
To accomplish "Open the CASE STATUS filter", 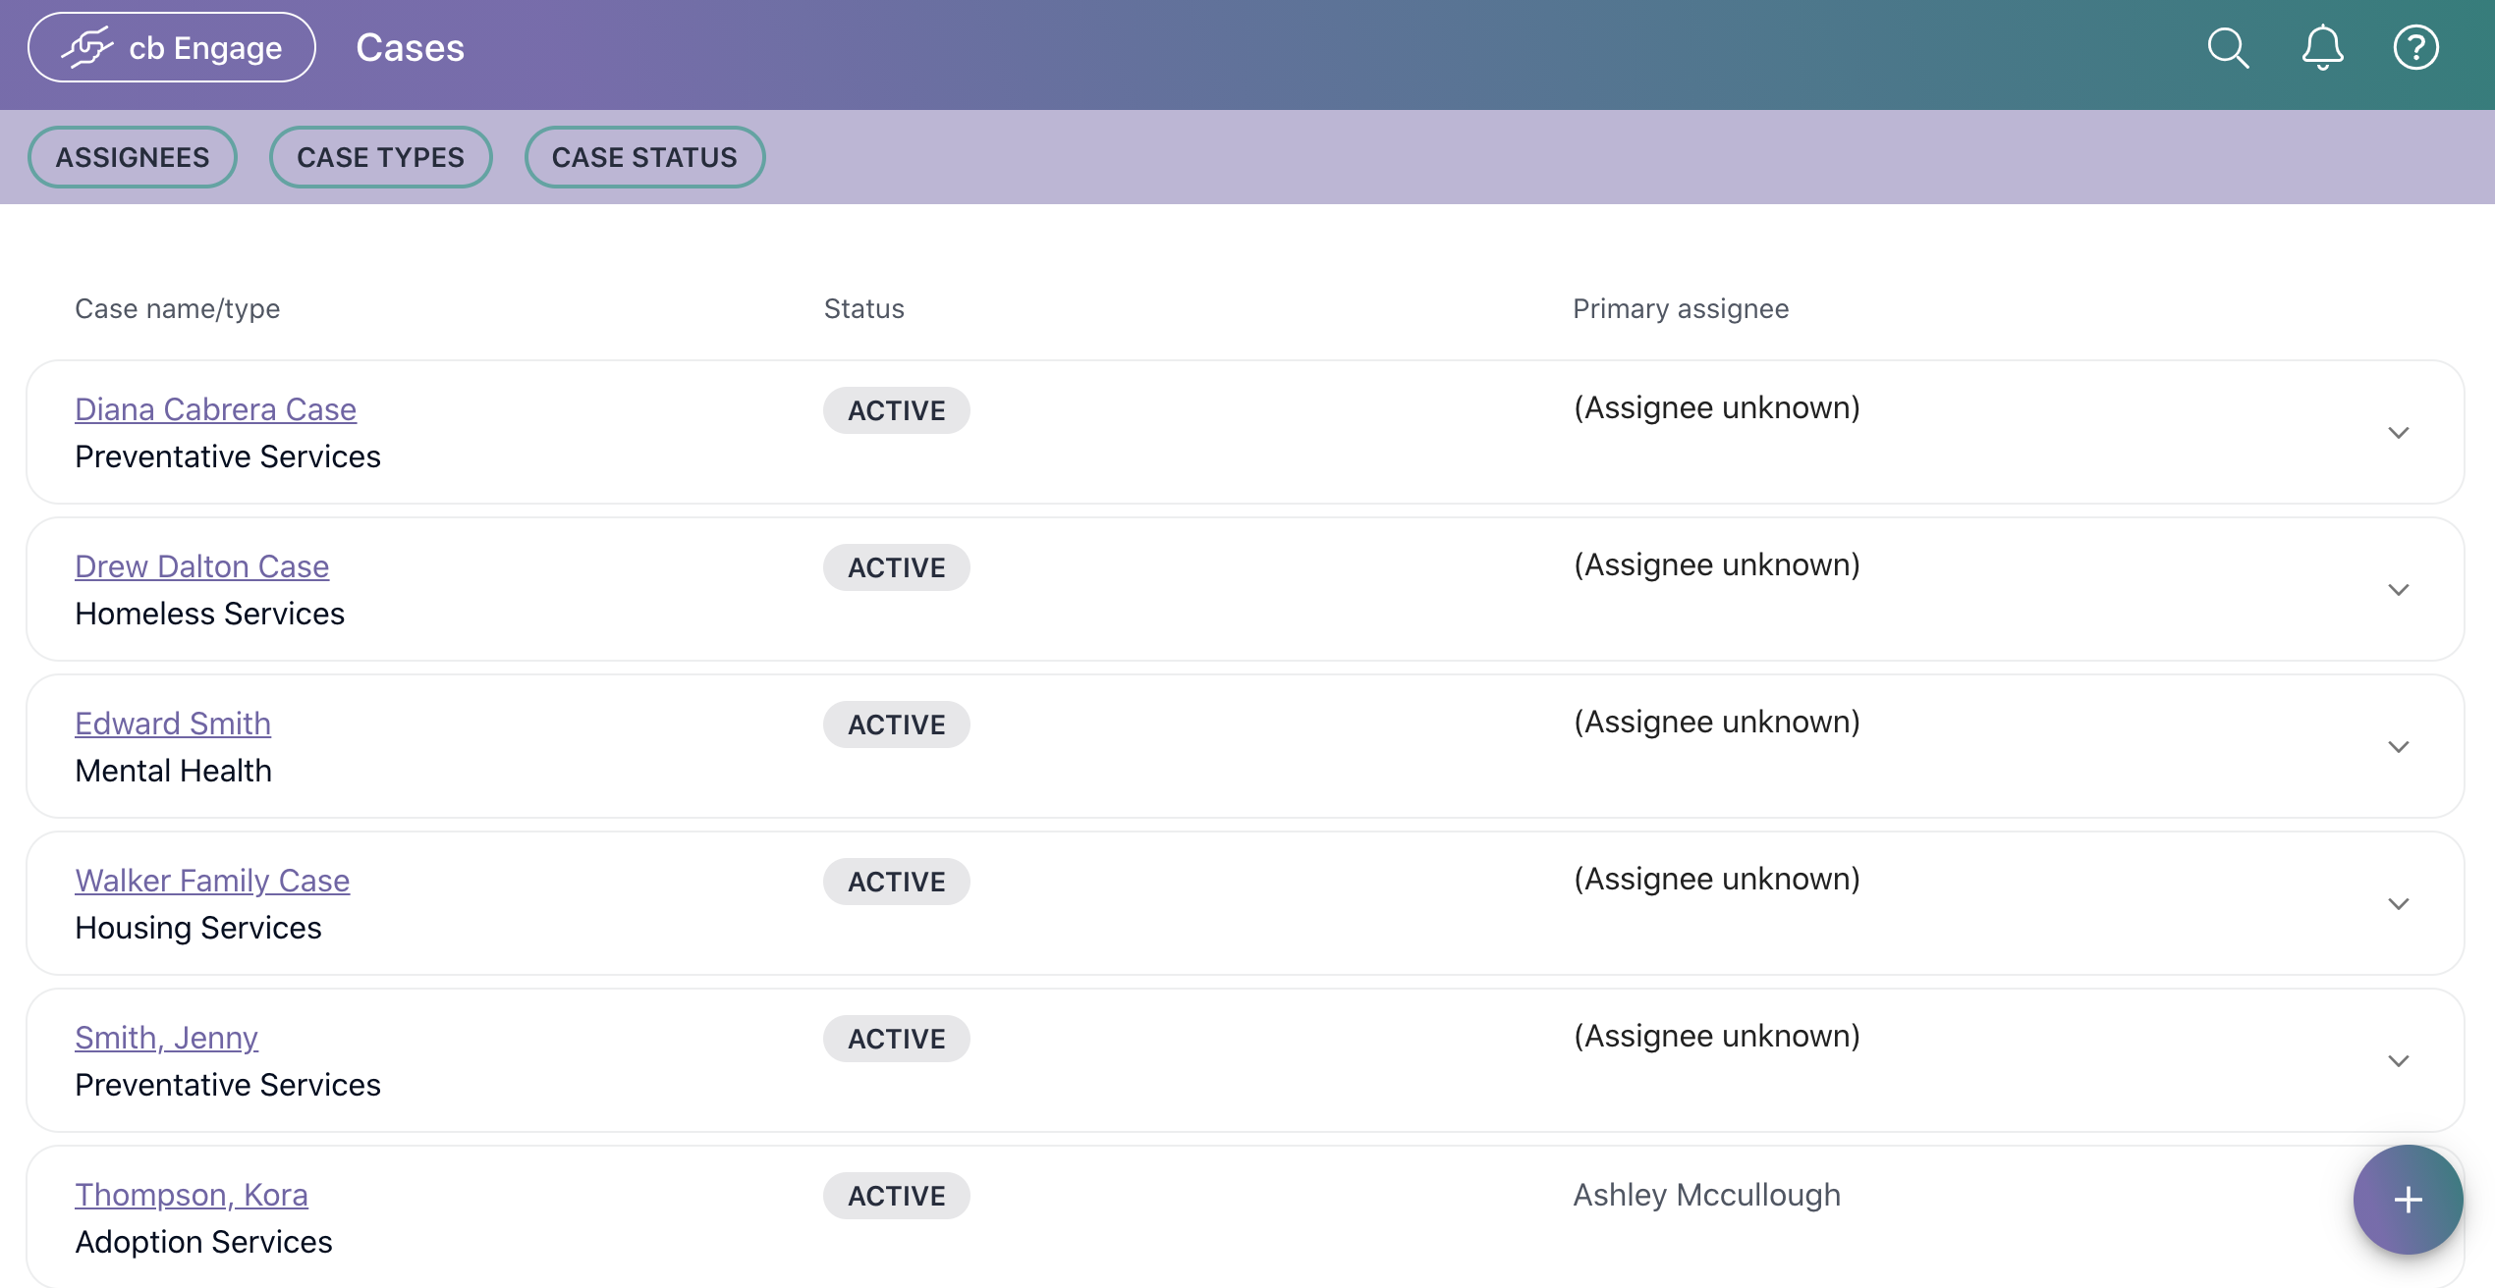I will pos(644,157).
